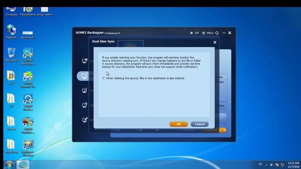Open the HyperSnap Shortcut icon
This screenshot has width=301, height=169.
click(x=28, y=148)
